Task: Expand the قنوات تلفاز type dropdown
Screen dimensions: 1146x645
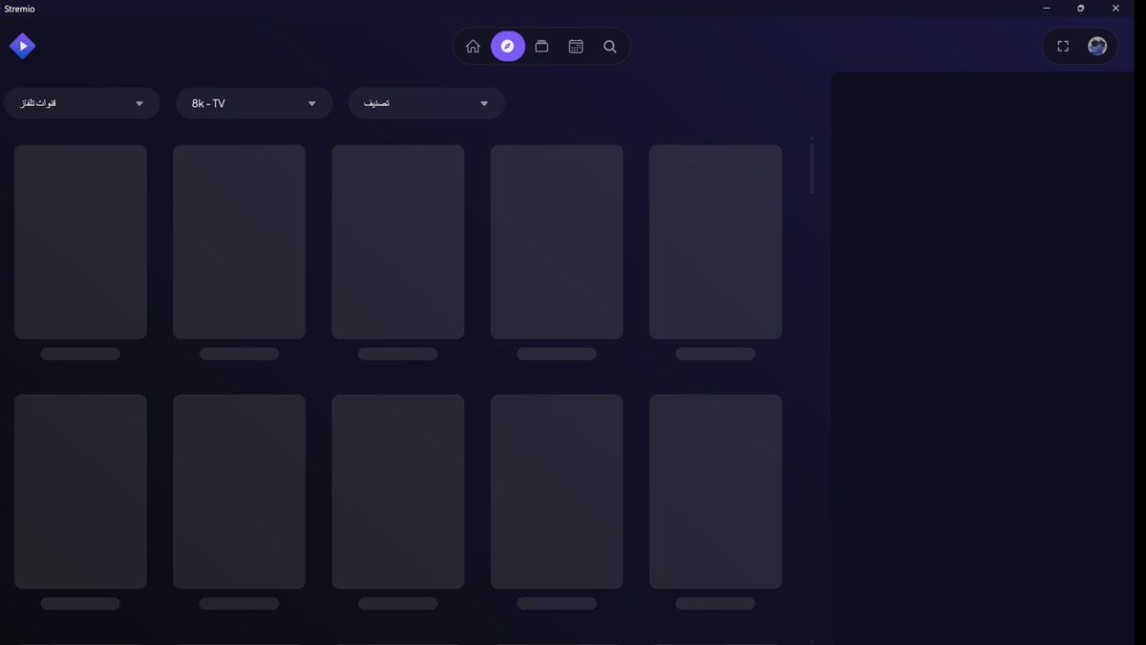Action: click(82, 103)
